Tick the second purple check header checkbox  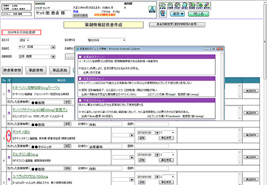click(80, 79)
